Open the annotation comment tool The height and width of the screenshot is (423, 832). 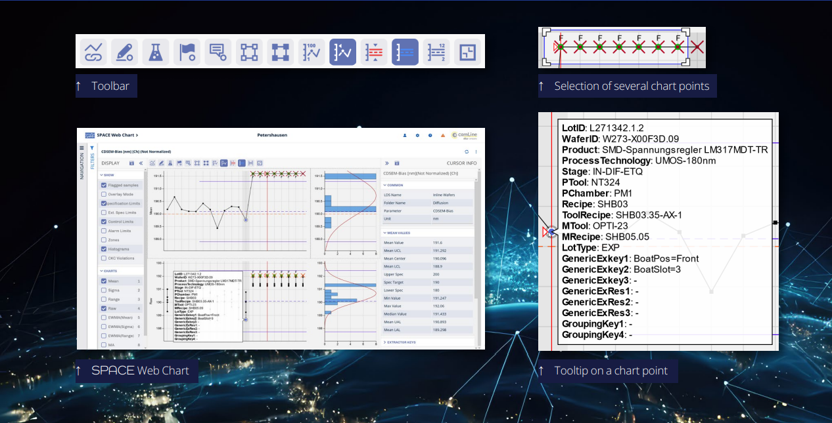[x=218, y=51]
